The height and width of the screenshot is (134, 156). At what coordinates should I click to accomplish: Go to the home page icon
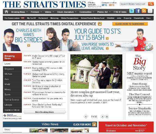[x=6, y=12]
